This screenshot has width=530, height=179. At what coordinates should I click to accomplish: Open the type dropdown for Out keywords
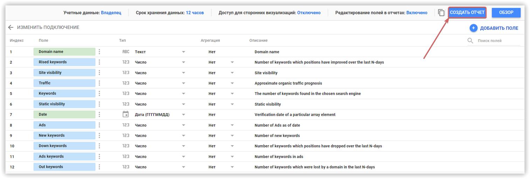184,167
